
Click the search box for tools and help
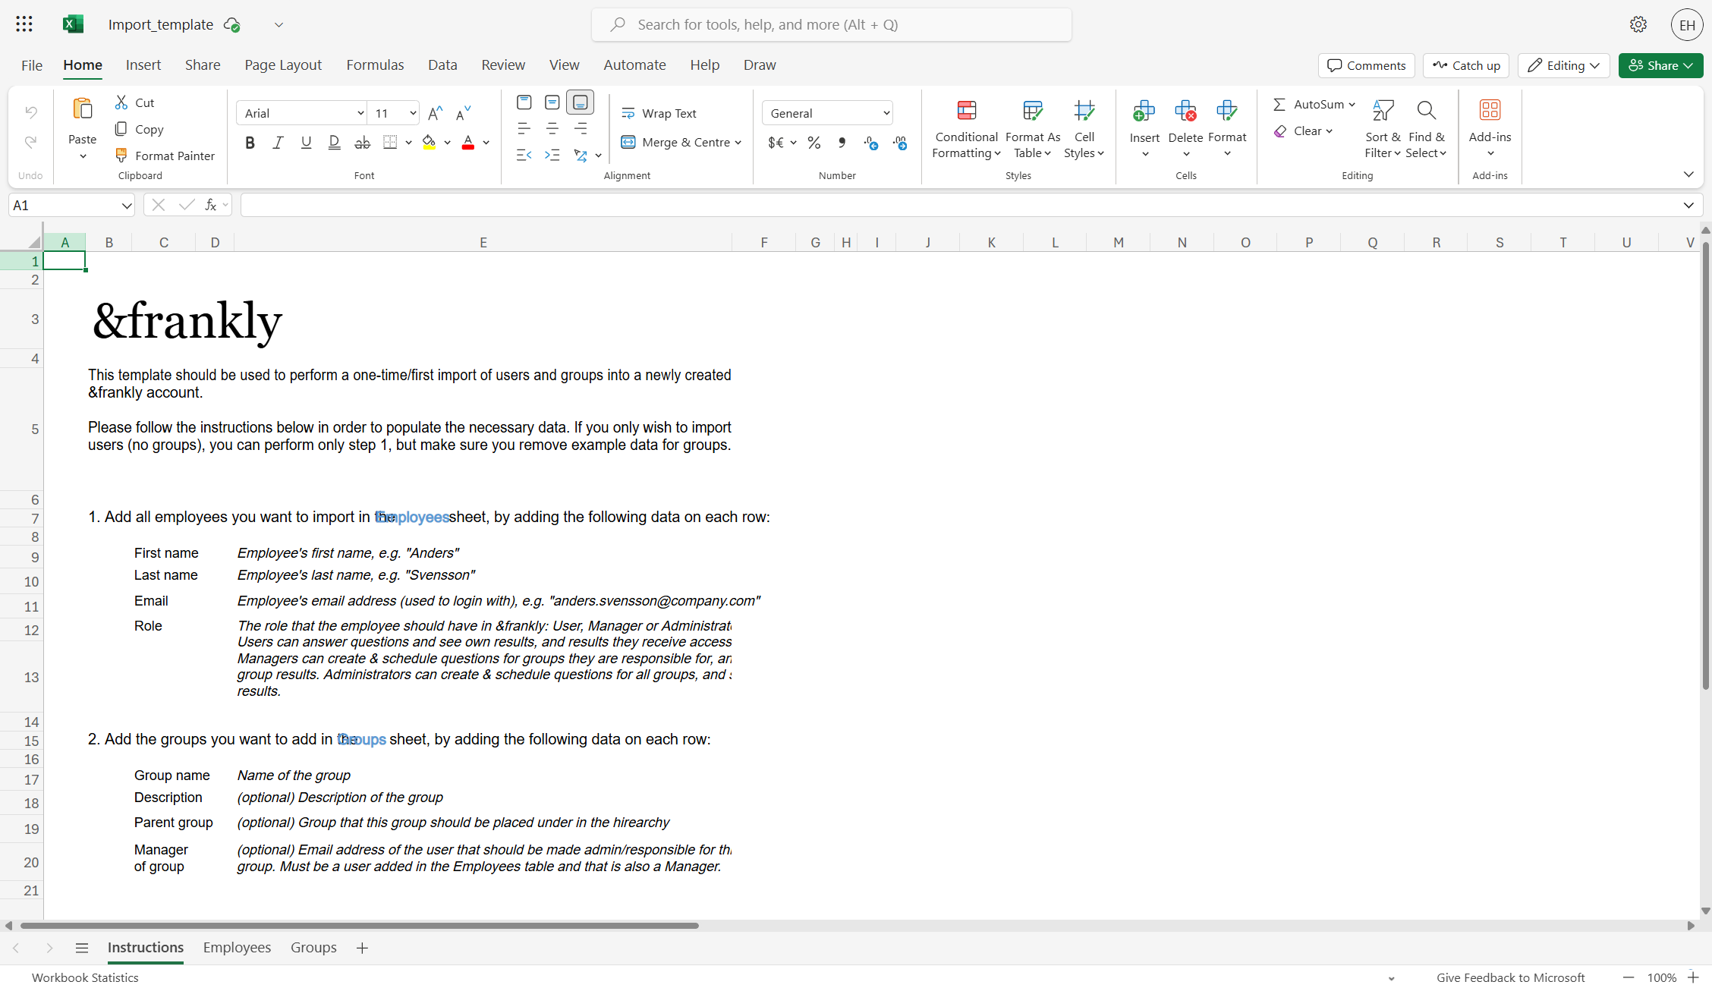831,24
